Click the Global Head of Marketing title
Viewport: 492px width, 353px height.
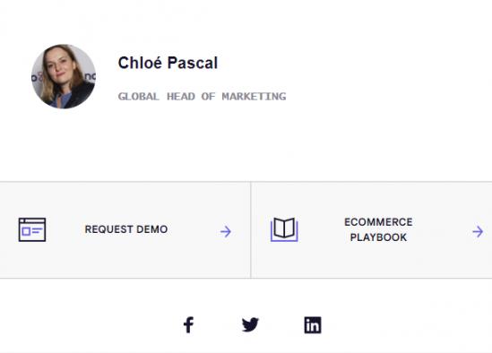(x=202, y=97)
